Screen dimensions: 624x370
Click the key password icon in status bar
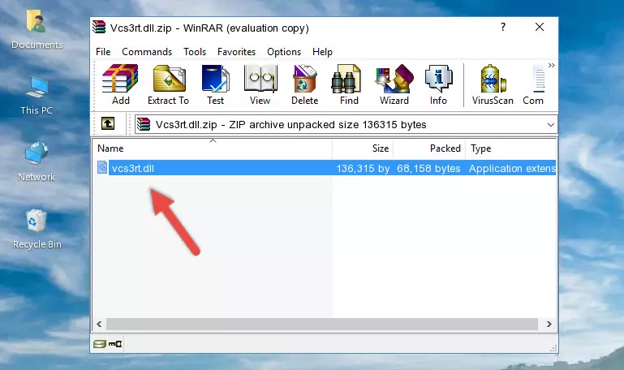coord(115,344)
